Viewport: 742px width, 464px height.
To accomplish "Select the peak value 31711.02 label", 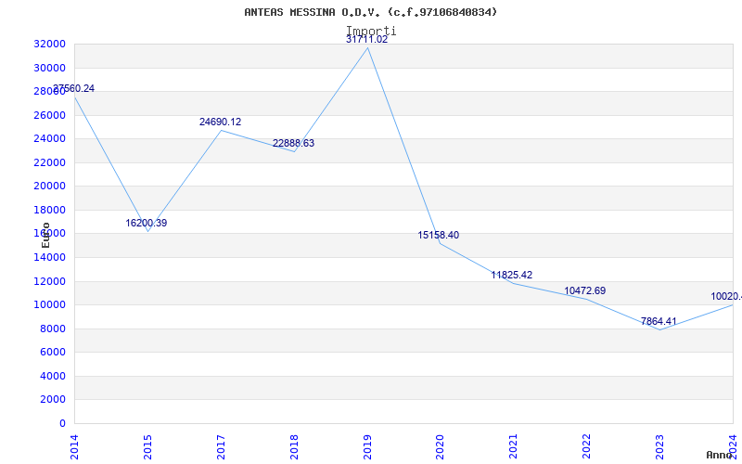I will tap(366, 39).
